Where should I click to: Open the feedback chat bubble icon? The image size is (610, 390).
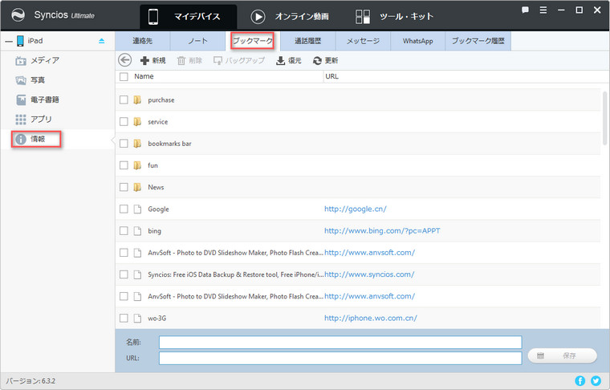[x=525, y=10]
